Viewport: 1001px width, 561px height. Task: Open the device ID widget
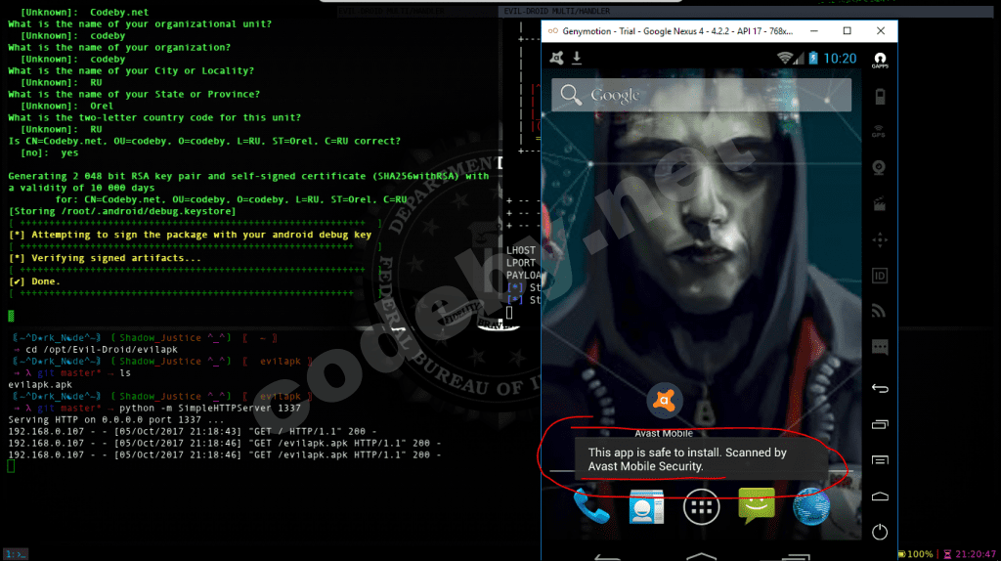880,276
